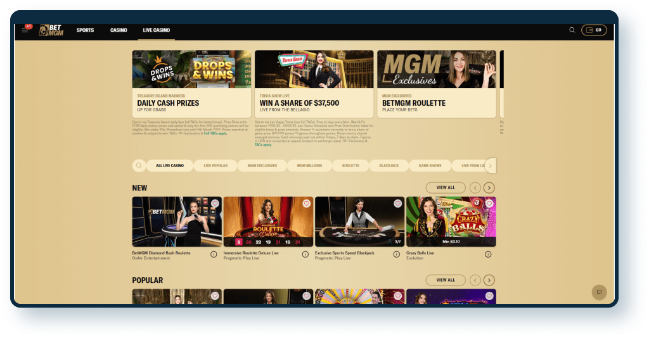The height and width of the screenshot is (338, 649).
Task: Toggle favorite heart on Immersive Roulette Deluxe
Action: click(x=306, y=204)
